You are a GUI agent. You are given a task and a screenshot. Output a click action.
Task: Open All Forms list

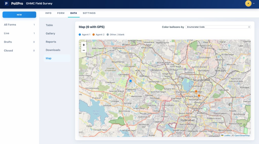pyautogui.click(x=19, y=25)
